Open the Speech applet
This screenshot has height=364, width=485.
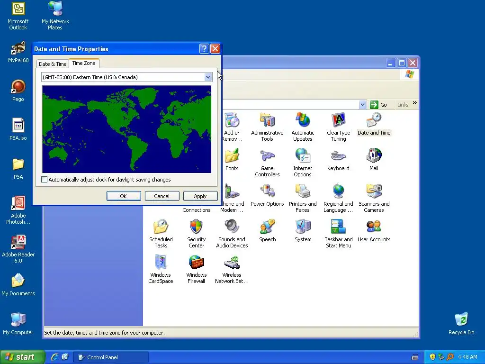pyautogui.click(x=267, y=231)
